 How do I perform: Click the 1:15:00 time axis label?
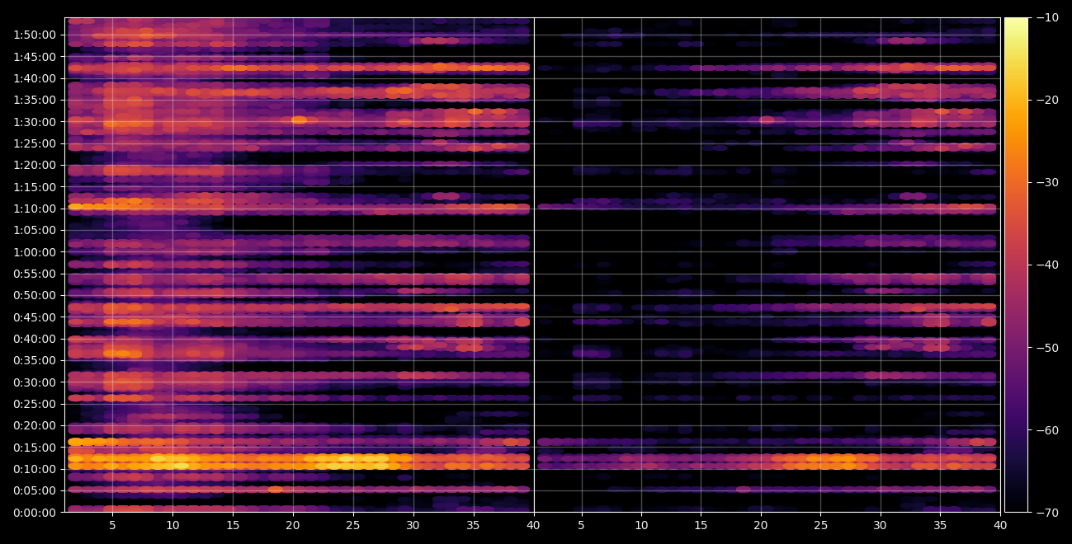click(x=35, y=187)
